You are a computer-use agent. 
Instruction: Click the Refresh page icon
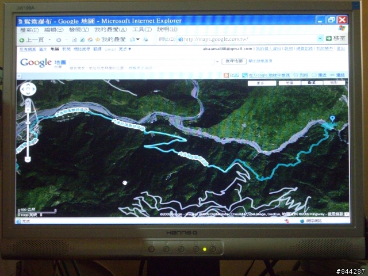82,40
